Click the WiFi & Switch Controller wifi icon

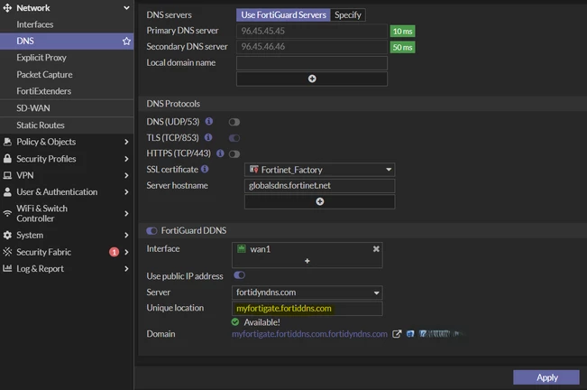pyautogui.click(x=7, y=213)
